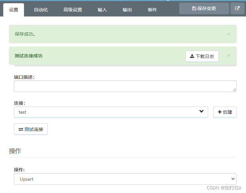
Task: Focus the 端口描述 text area
Action: [125, 86]
